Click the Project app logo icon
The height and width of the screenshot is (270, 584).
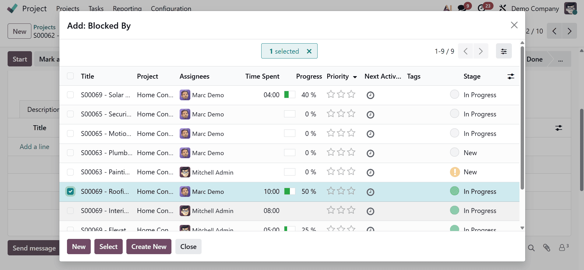tap(12, 8)
